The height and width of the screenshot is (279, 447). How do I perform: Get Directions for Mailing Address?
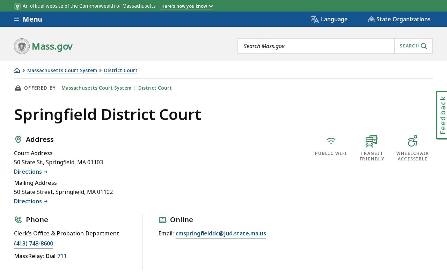[31, 201]
